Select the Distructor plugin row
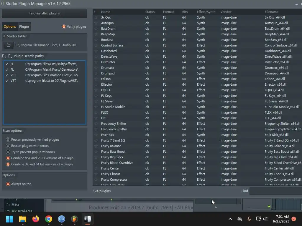The image size is (302, 226). point(197,62)
